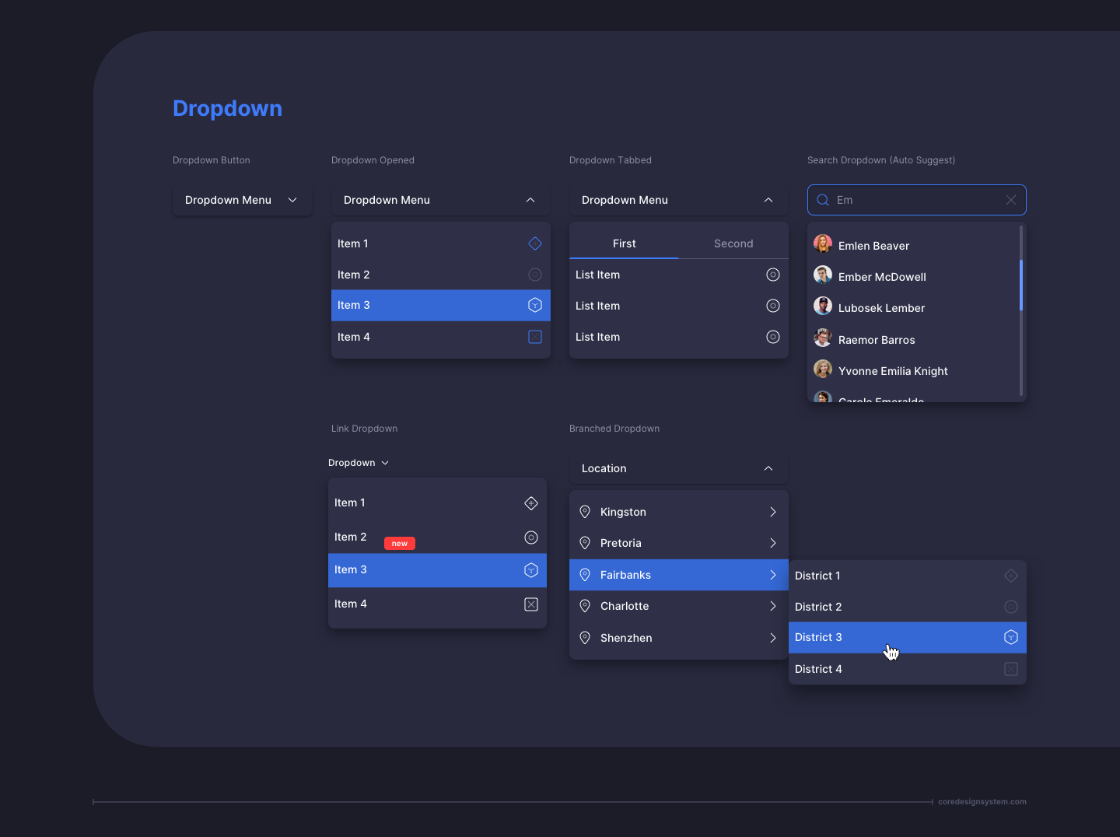Click hexagon icon on District 3
Image resolution: width=1120 pixels, height=837 pixels.
point(1011,637)
